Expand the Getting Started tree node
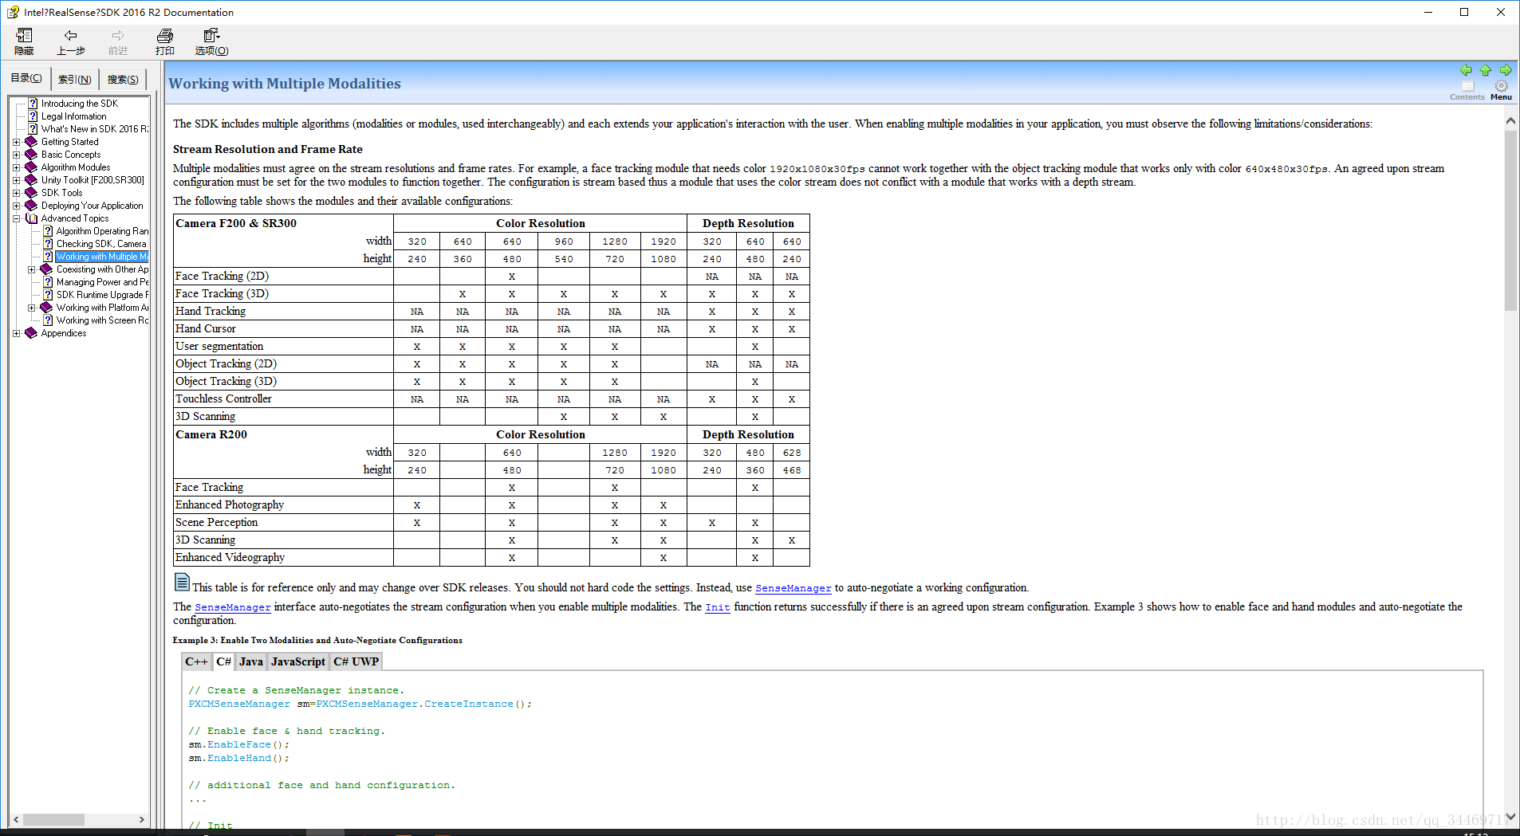Viewport: 1520px width, 836px height. (16, 142)
